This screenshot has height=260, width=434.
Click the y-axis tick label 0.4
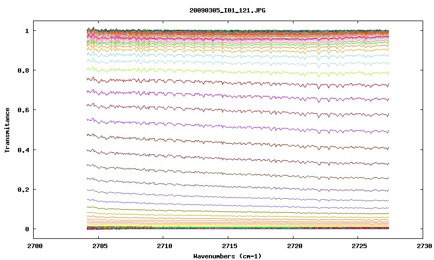point(23,150)
